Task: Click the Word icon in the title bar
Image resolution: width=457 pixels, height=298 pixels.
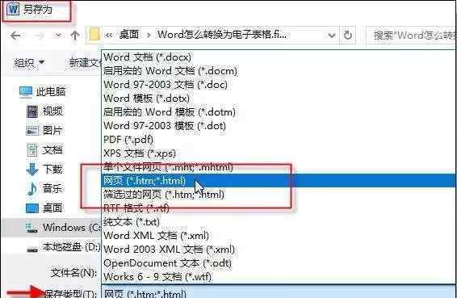Action: tap(13, 10)
